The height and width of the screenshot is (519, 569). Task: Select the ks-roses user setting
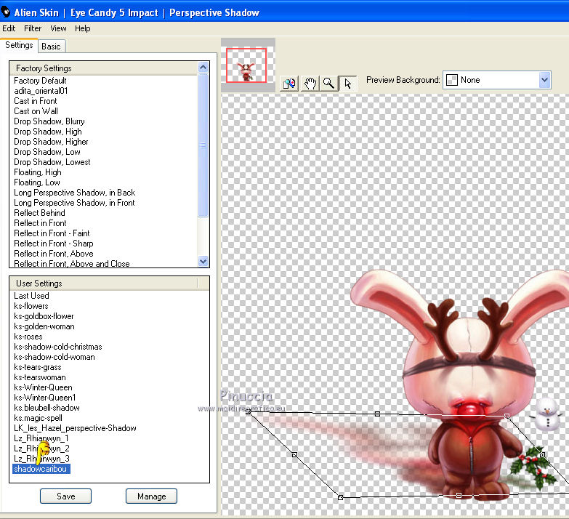click(x=28, y=337)
